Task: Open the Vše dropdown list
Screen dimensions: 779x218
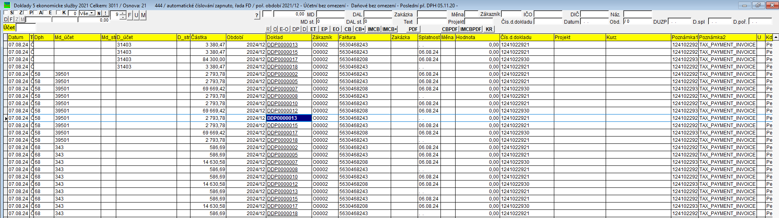Action: [x=92, y=13]
